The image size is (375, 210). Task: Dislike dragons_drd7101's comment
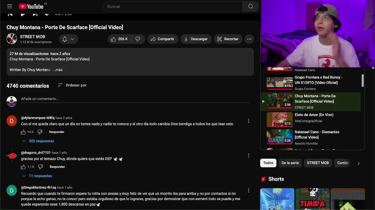click(x=41, y=167)
